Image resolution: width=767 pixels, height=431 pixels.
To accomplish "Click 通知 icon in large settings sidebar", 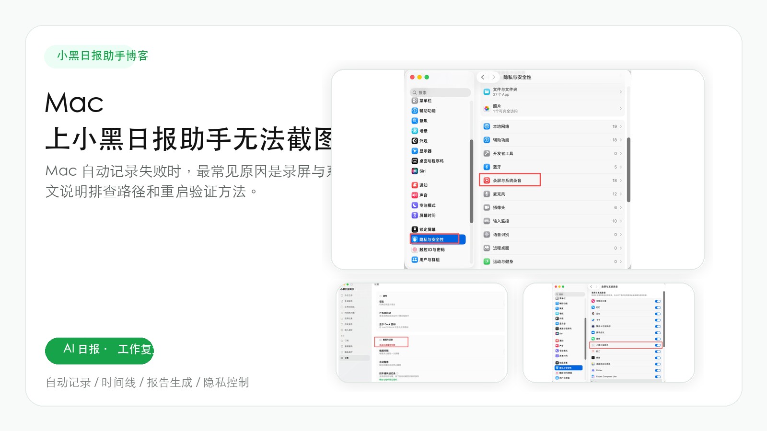I will pos(415,185).
